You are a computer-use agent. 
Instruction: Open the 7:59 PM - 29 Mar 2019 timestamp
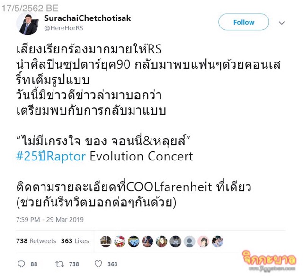tap(50, 220)
